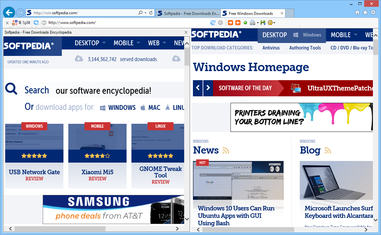Open IE Tools gear icon
The width and height of the screenshot is (381, 235).
373,13
